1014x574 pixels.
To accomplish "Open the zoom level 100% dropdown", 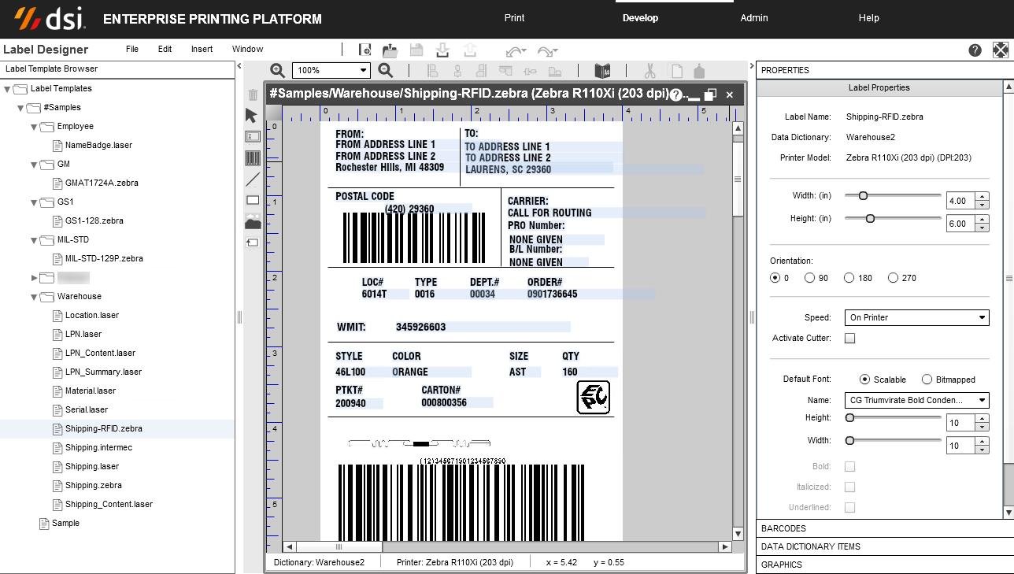I will (x=331, y=70).
